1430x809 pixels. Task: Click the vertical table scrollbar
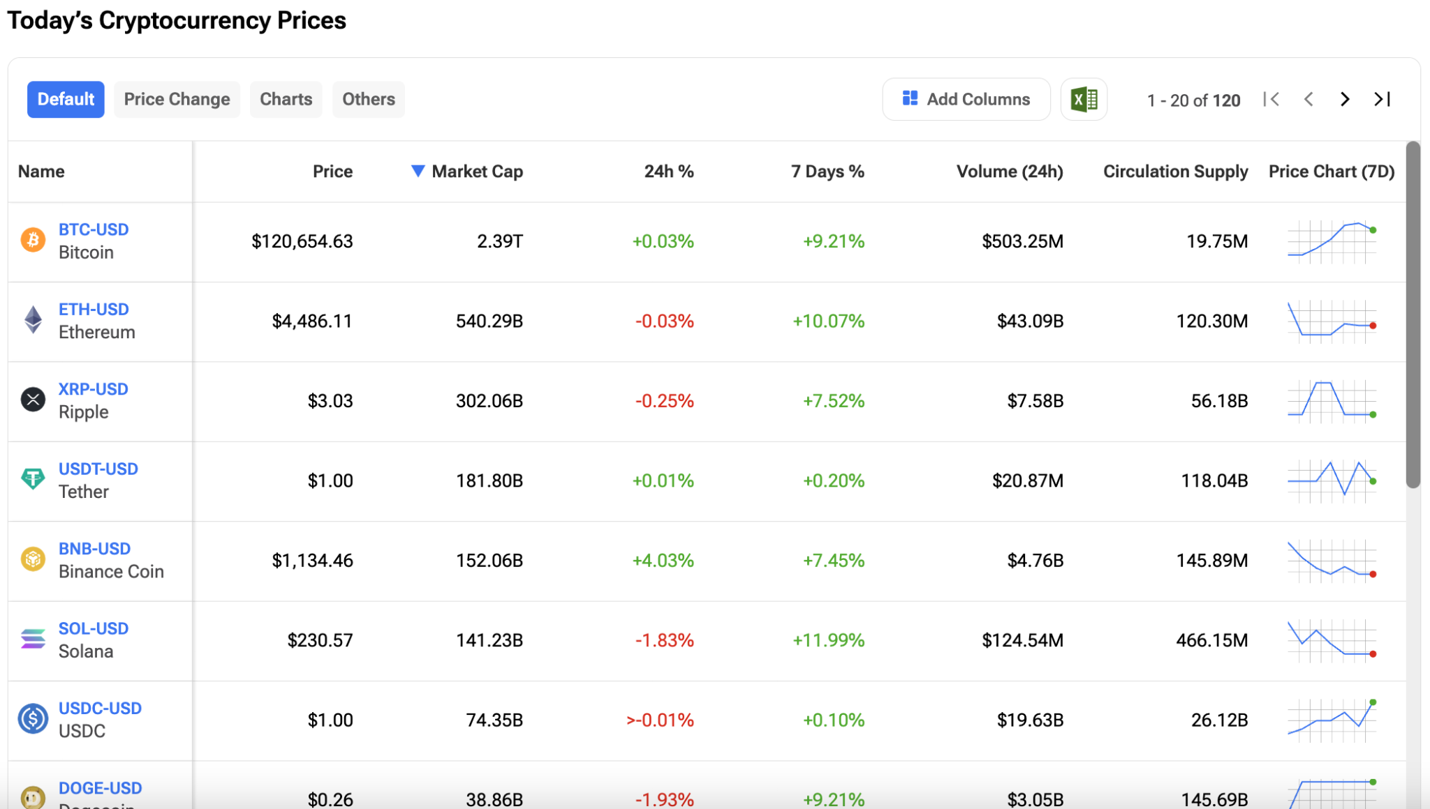click(x=1413, y=314)
